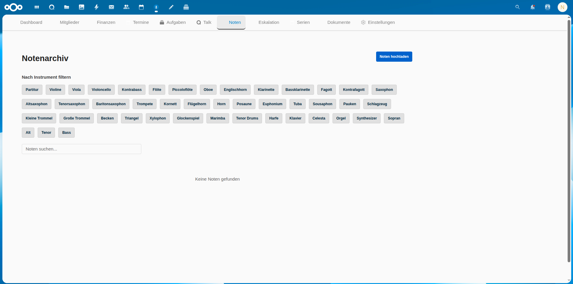Viewport: 573px width, 284px height.
Task: Toggle the Violine instrument filter
Action: click(x=55, y=90)
